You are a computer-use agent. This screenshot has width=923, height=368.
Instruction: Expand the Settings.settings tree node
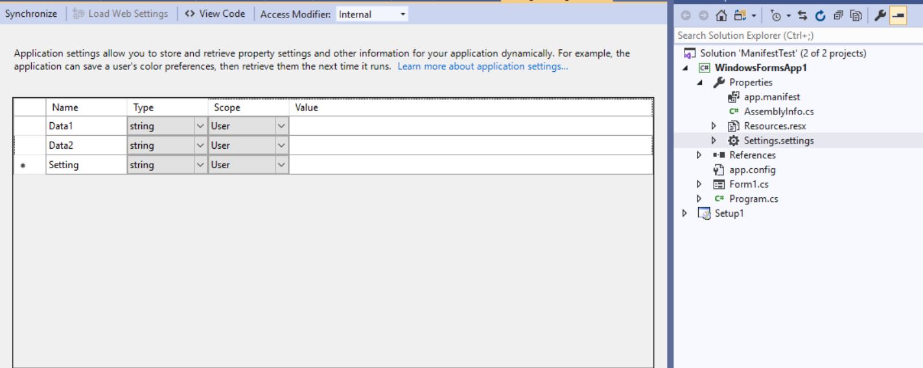tap(714, 140)
